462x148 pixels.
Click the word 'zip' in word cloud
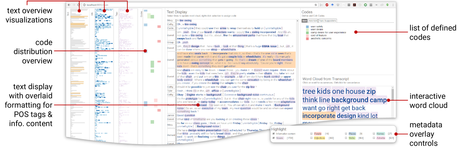point(371,91)
